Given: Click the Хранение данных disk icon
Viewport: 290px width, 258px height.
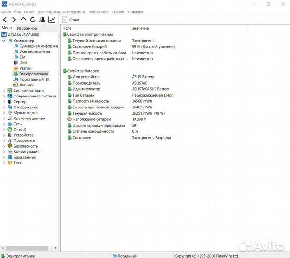Looking at the screenshot, I should point(10,118).
